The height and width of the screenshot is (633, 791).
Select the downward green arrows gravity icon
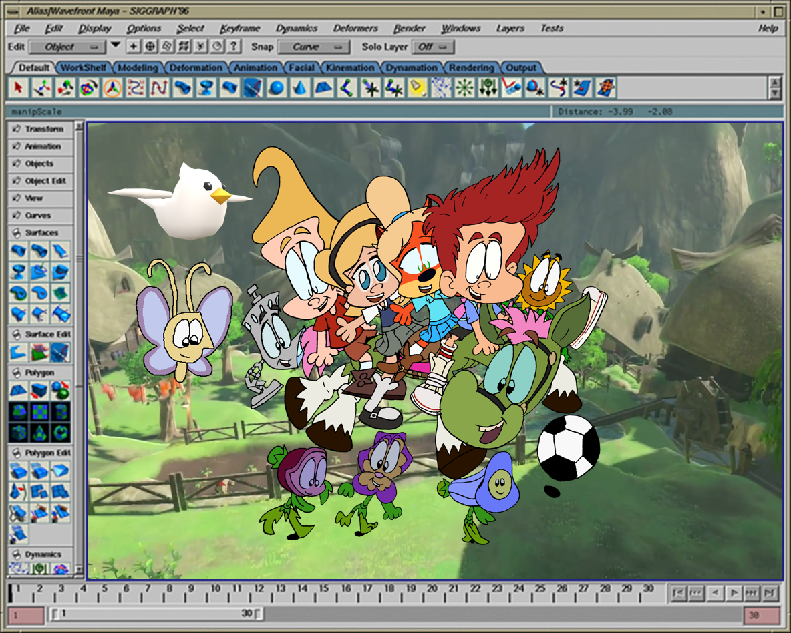coord(488,88)
